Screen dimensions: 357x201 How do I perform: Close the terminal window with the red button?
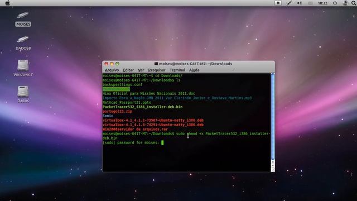point(106,64)
